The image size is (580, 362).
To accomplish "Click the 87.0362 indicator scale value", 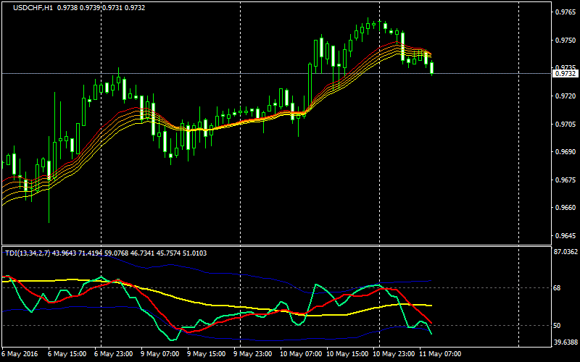I will coord(565,252).
